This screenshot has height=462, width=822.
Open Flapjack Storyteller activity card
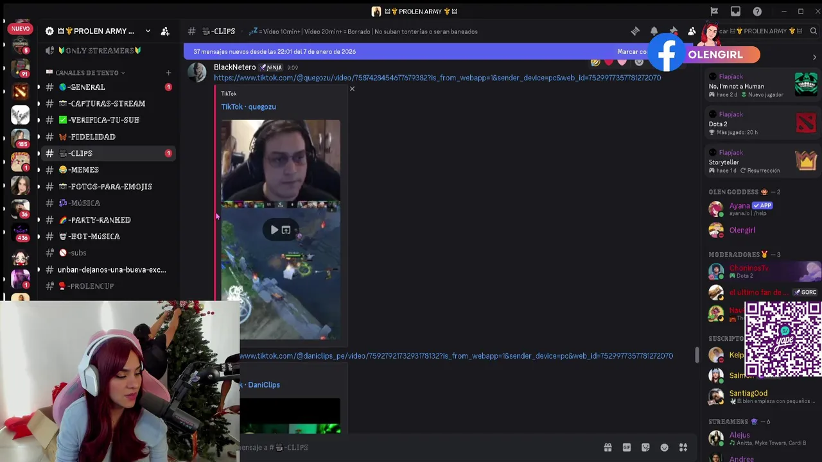[762, 161]
